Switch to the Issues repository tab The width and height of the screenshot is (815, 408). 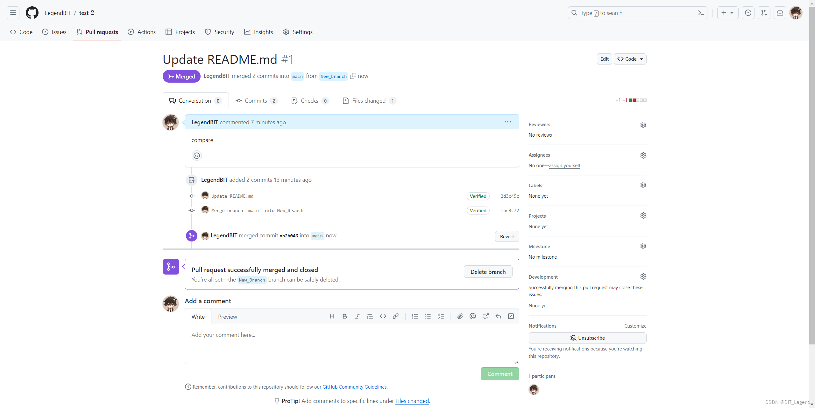(54, 32)
